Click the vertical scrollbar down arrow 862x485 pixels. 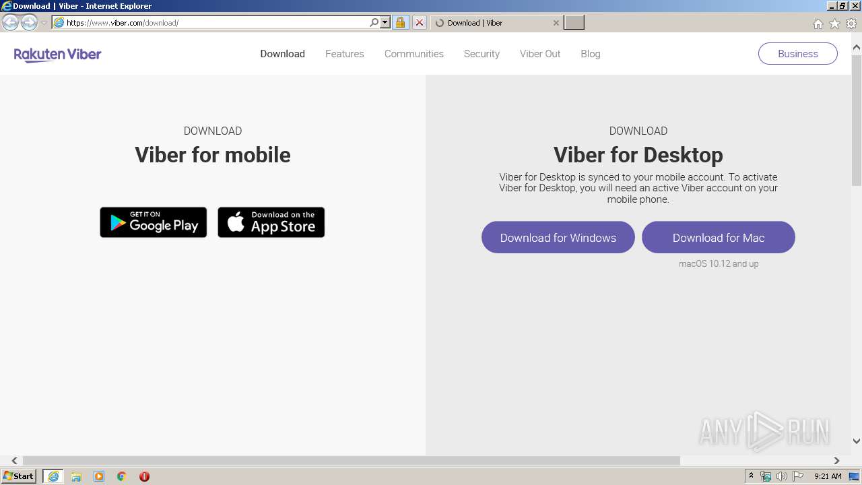click(x=857, y=441)
